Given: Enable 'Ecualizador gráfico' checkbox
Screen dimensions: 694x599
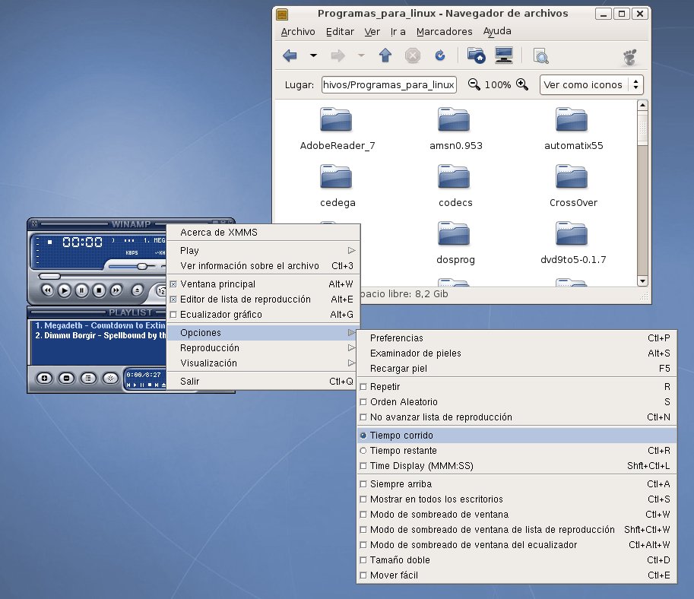Looking at the screenshot, I should tap(173, 315).
